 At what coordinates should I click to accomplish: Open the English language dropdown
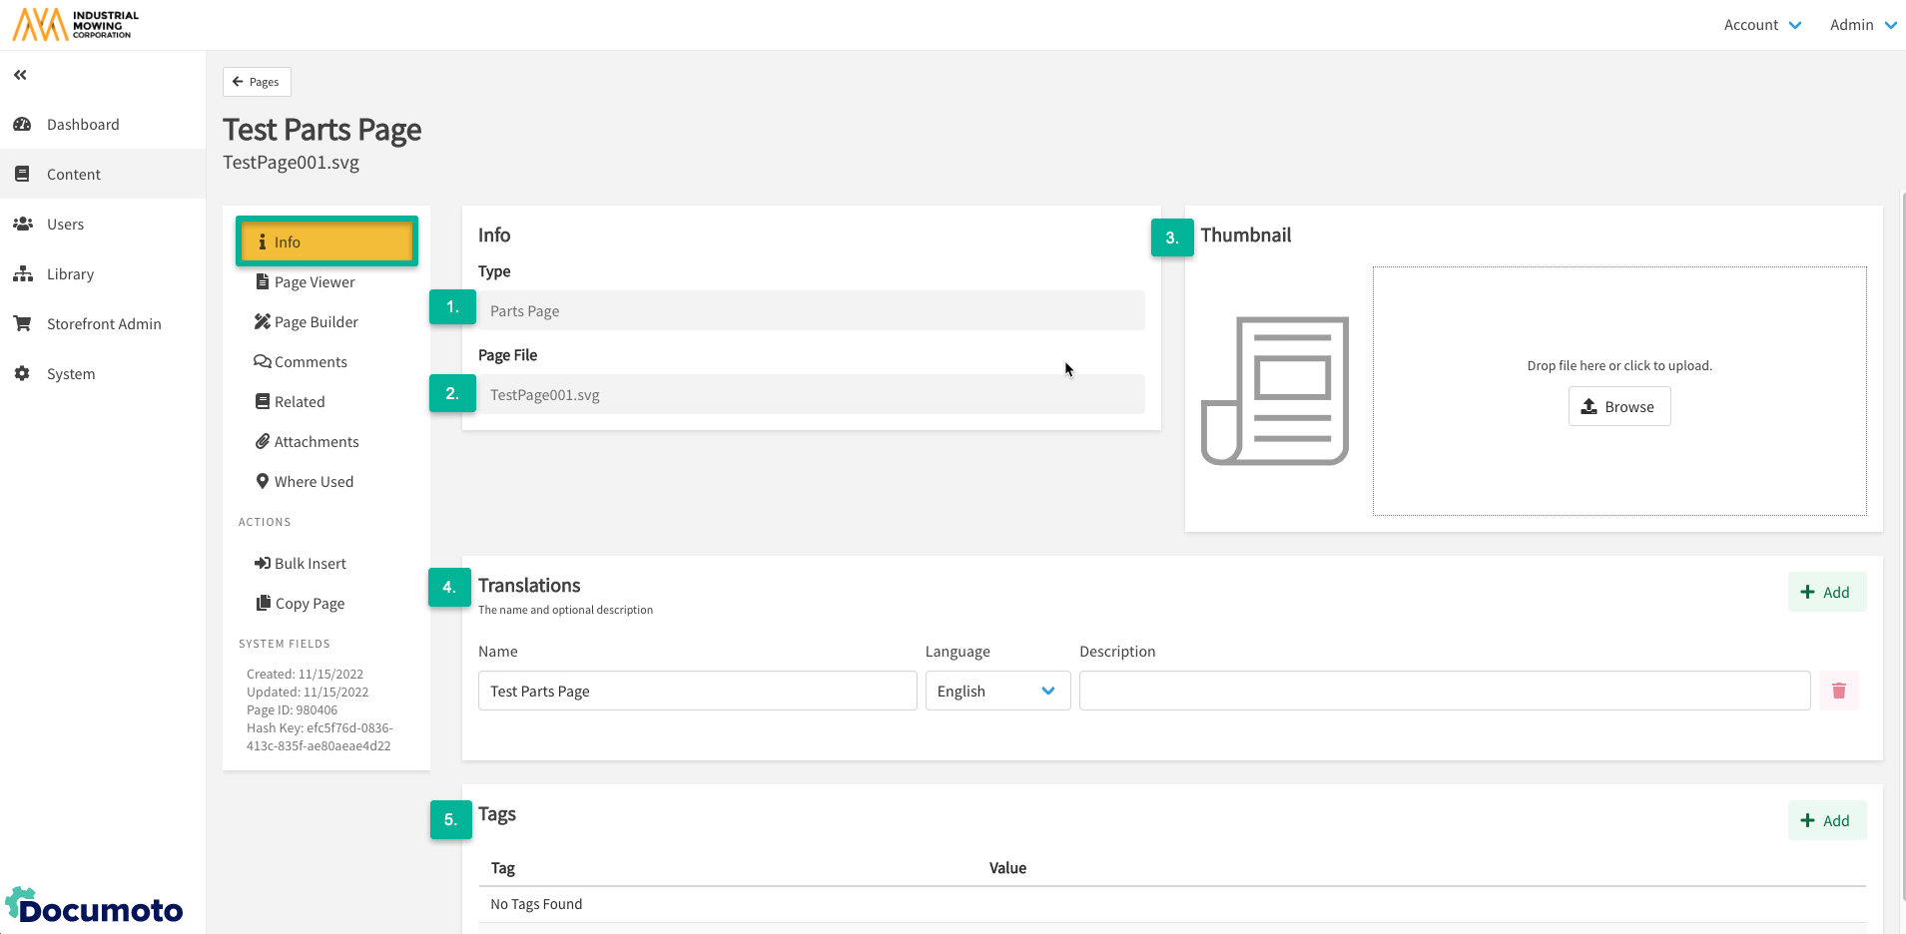pyautogui.click(x=996, y=691)
